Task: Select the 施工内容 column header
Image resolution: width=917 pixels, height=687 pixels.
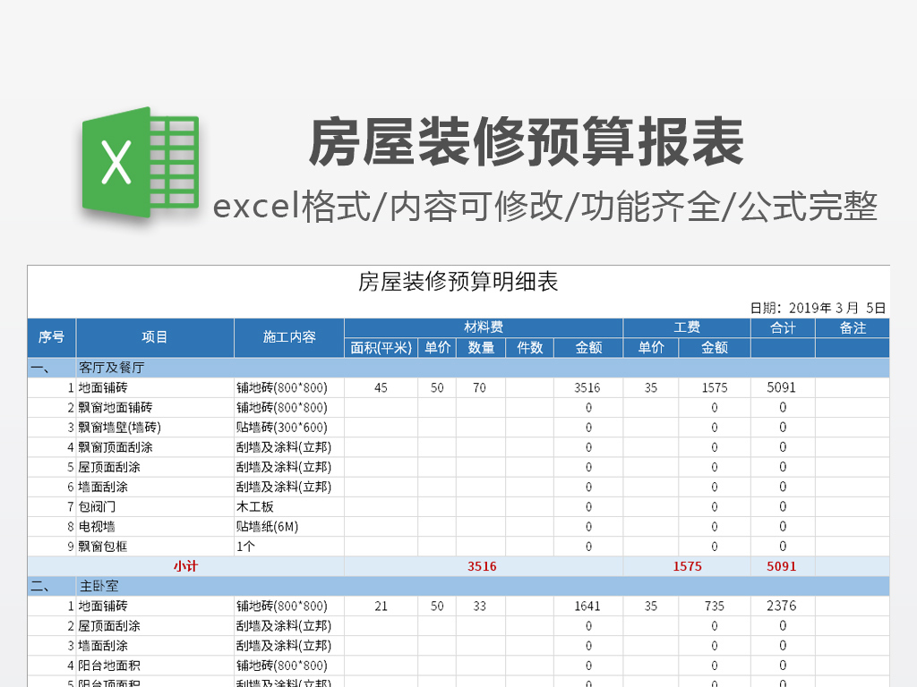Action: tap(288, 337)
